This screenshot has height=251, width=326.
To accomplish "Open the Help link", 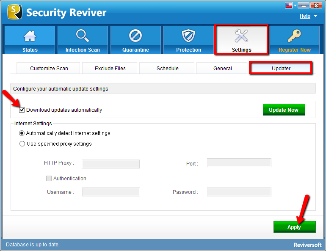I will (305, 16).
